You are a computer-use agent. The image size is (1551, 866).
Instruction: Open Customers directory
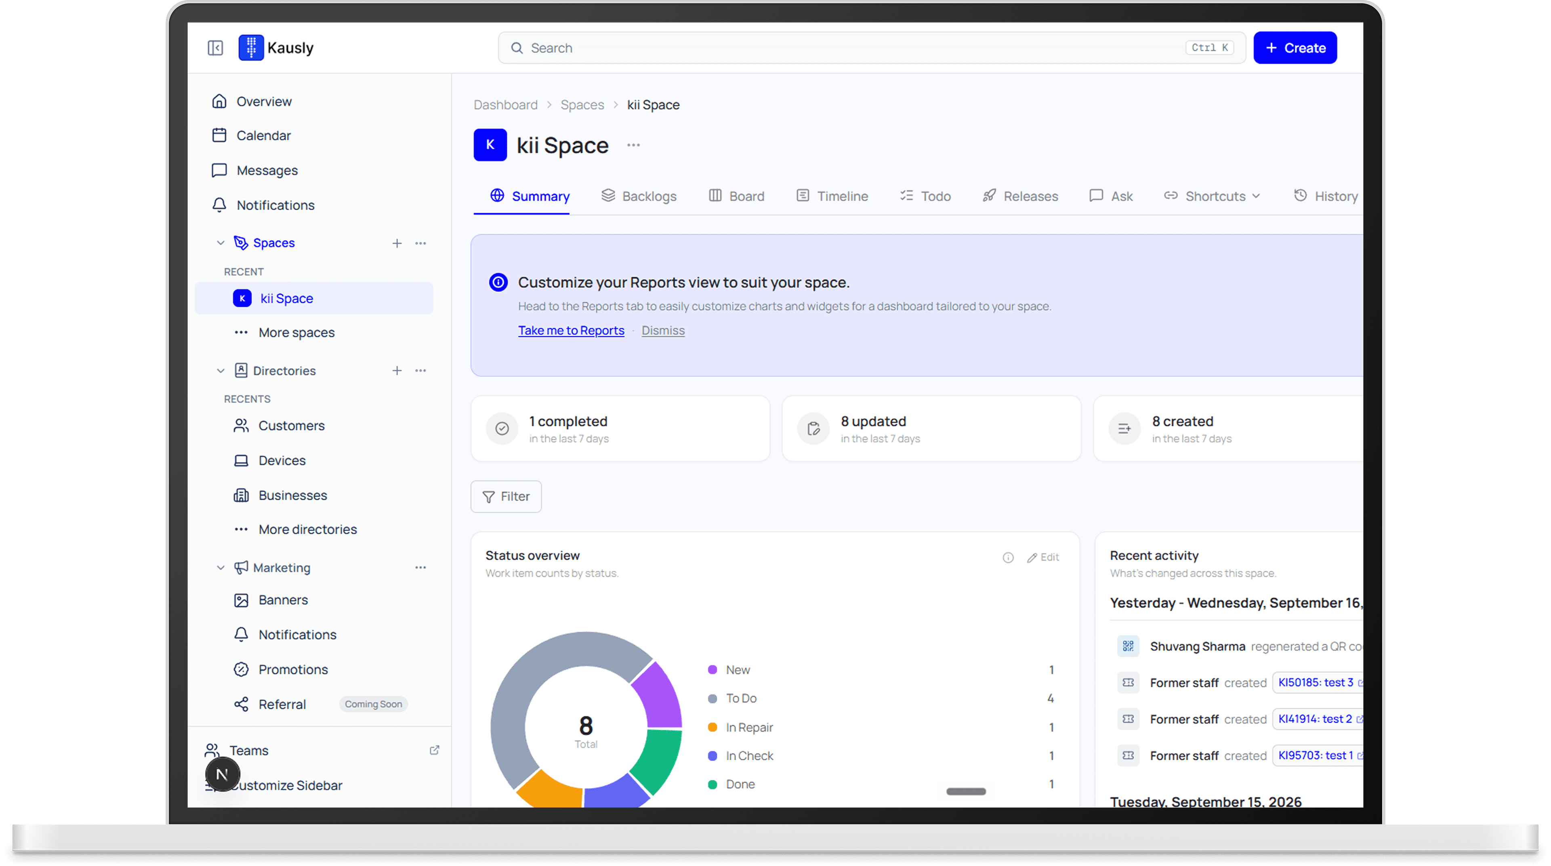pos(291,426)
